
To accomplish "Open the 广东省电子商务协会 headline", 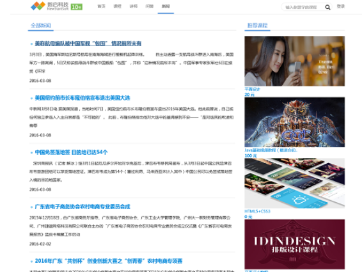I will coord(83,207).
